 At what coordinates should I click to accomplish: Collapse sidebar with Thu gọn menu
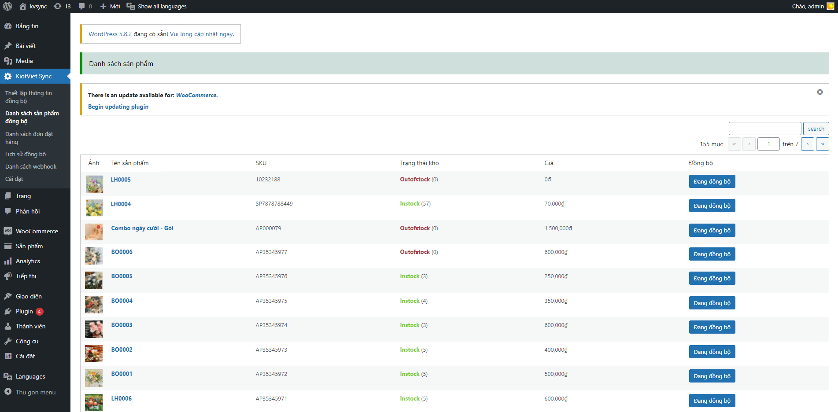35,392
